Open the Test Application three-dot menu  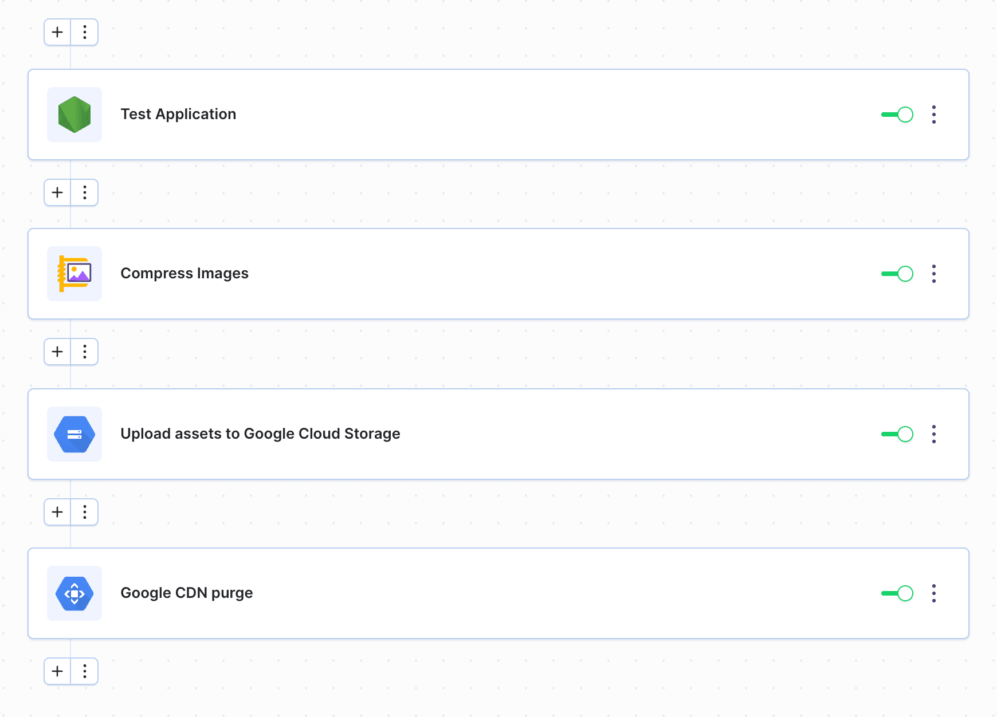934,115
